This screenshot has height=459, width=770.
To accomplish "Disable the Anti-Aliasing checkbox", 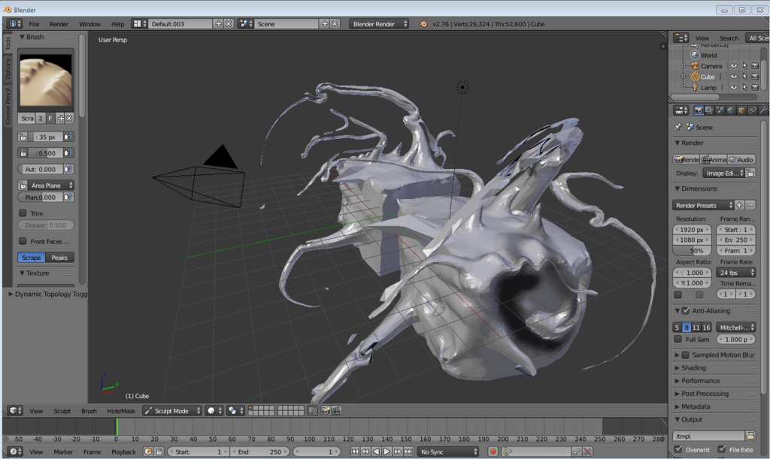I will click(x=685, y=311).
